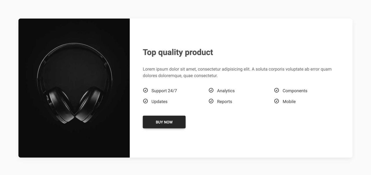Click the BUY NOW button
The height and width of the screenshot is (175, 371).
164,122
